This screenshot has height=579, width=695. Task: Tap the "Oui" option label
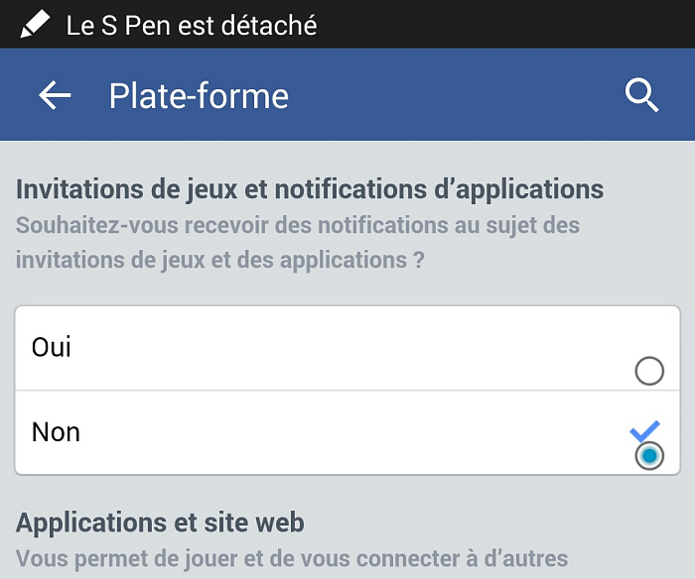click(x=52, y=347)
